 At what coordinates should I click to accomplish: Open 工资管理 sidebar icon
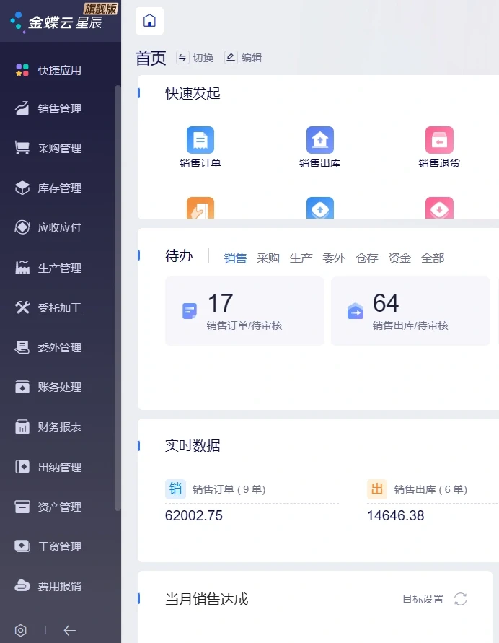(22, 546)
